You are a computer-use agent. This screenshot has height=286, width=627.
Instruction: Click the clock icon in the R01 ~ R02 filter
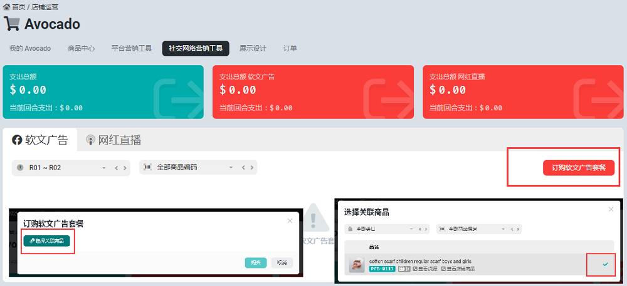click(x=20, y=168)
